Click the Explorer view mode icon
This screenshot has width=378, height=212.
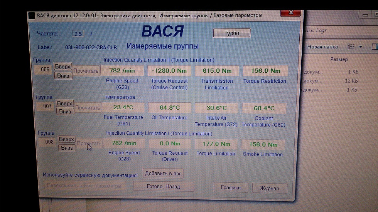pyautogui.click(x=351, y=47)
